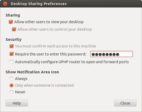
Task: Uncheck the 'Require the user to enter this password' checkbox
Action: point(12,54)
